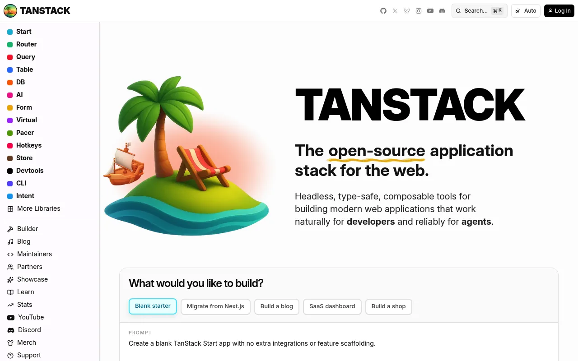Open the Bluesky butterfly icon
This screenshot has height=361, width=578.
[x=407, y=11]
